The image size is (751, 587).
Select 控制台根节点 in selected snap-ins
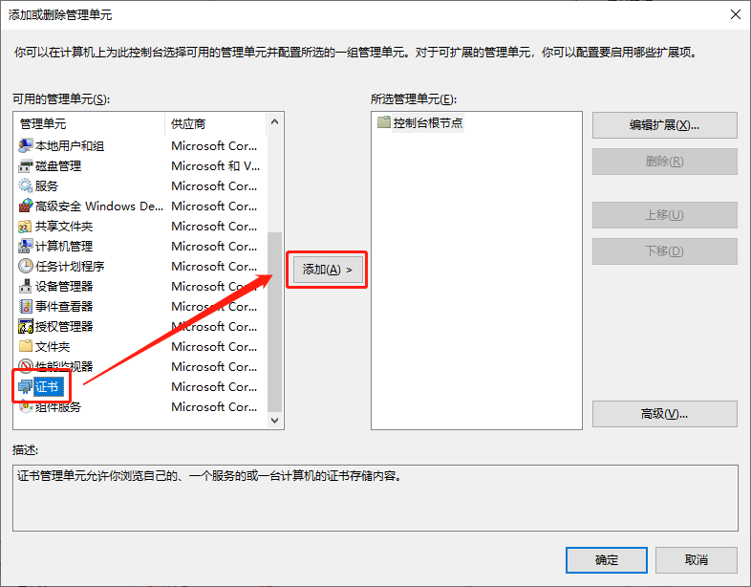click(x=428, y=122)
